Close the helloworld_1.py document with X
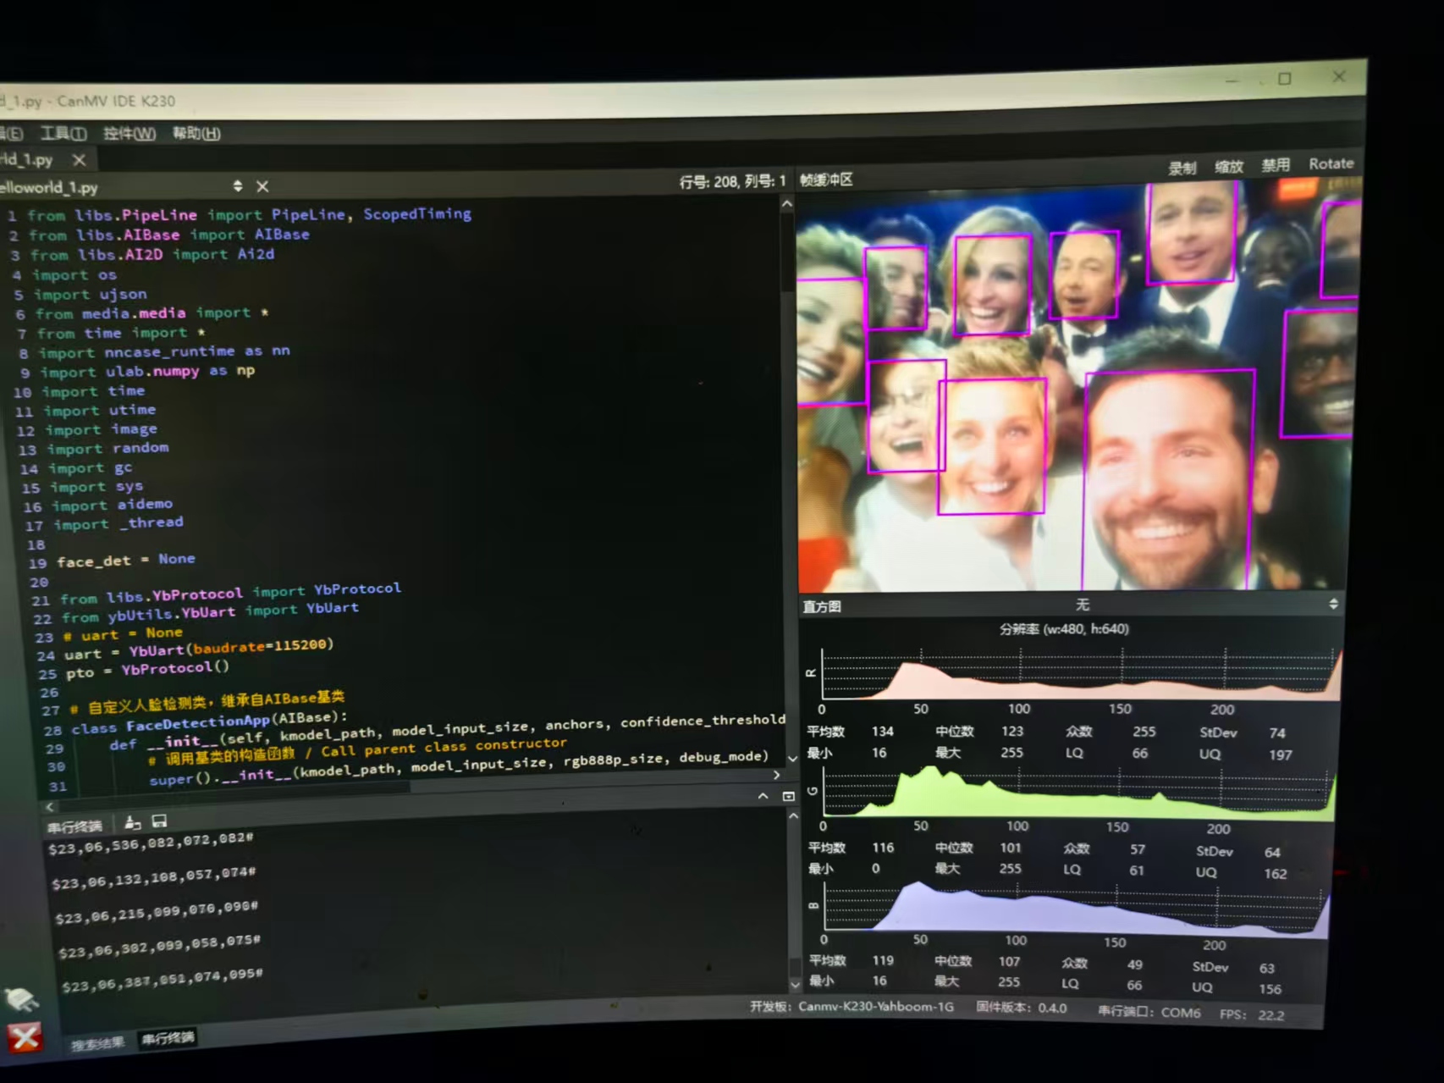Image resolution: width=1444 pixels, height=1083 pixels. click(262, 186)
